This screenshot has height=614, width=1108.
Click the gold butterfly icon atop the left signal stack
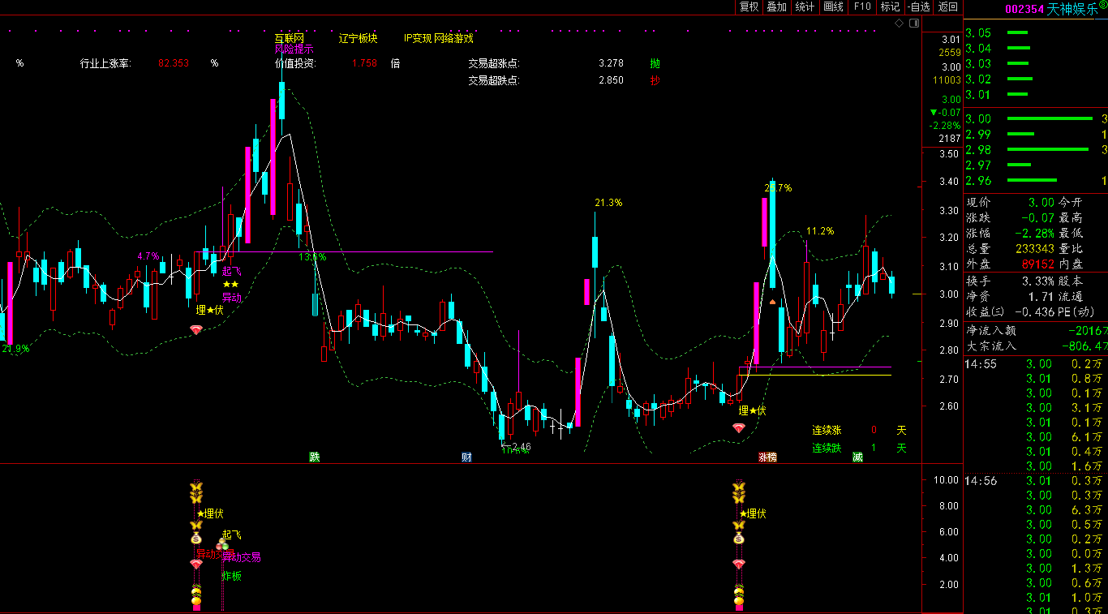195,488
